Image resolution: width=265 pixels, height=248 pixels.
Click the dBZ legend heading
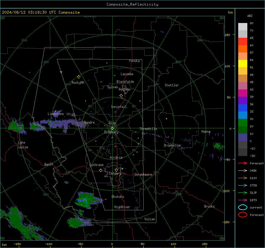click(250, 16)
